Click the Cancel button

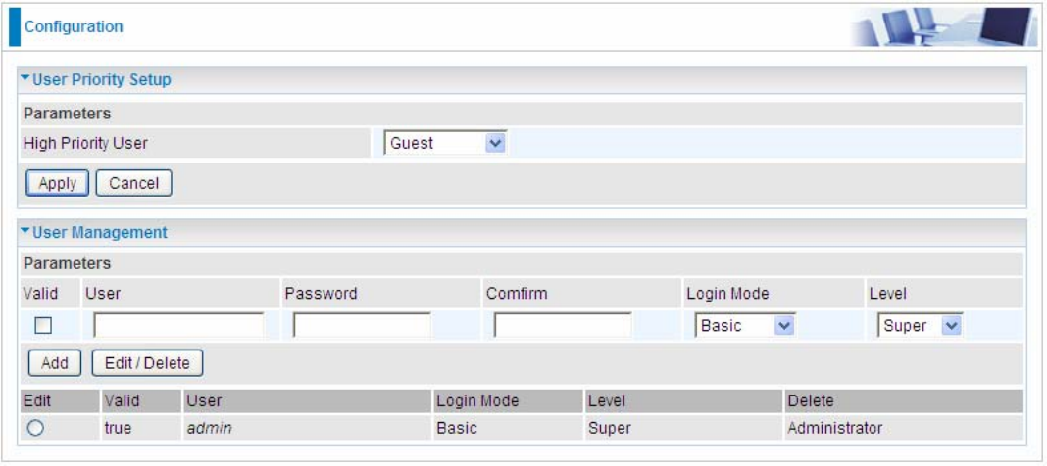pyautogui.click(x=133, y=183)
